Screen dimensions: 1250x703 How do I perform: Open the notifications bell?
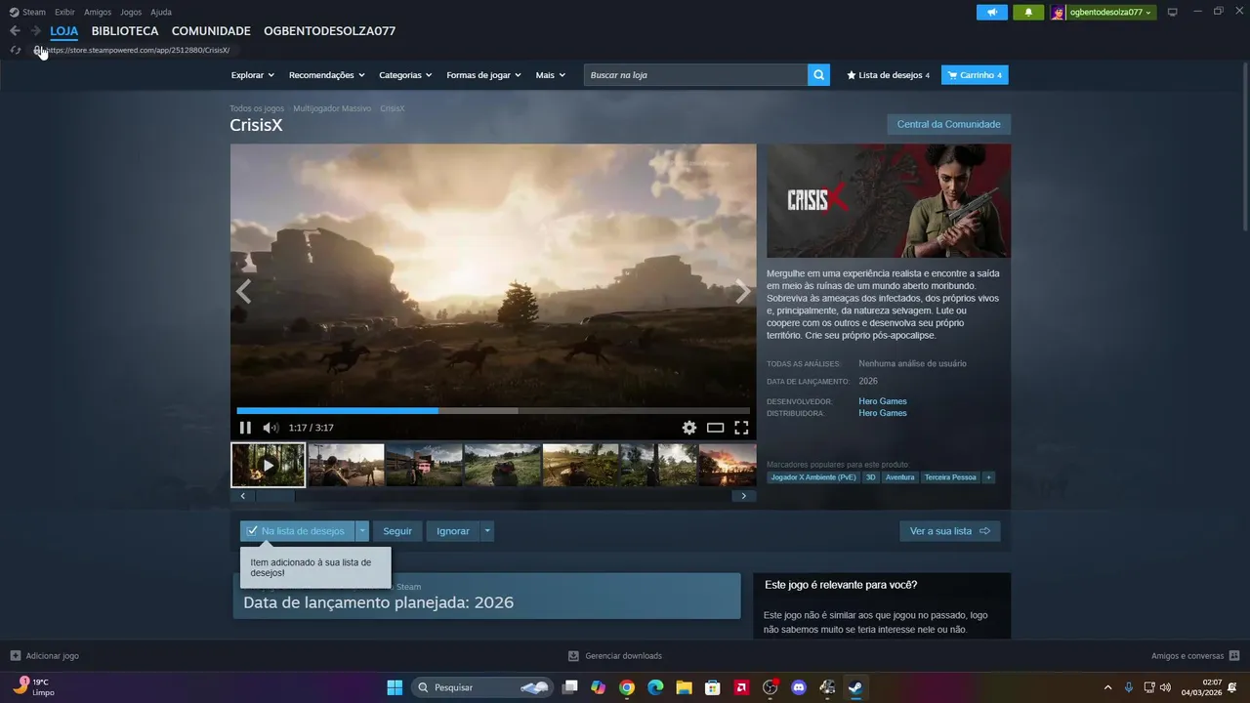[1028, 12]
